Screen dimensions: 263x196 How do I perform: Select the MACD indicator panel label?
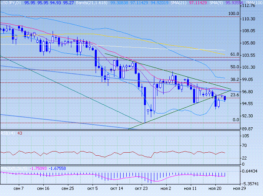(x=15, y=168)
